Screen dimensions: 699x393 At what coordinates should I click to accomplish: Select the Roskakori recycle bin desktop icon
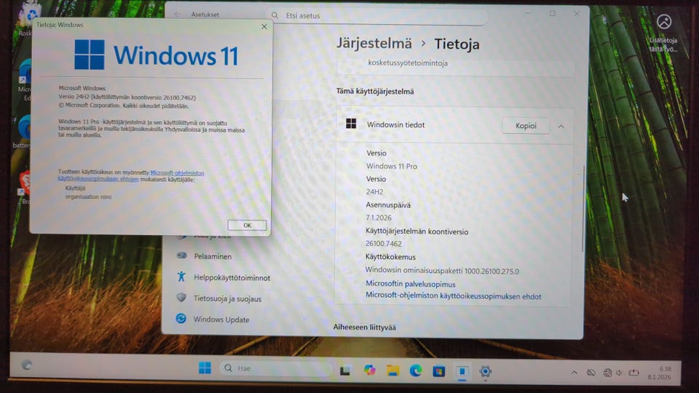click(27, 21)
